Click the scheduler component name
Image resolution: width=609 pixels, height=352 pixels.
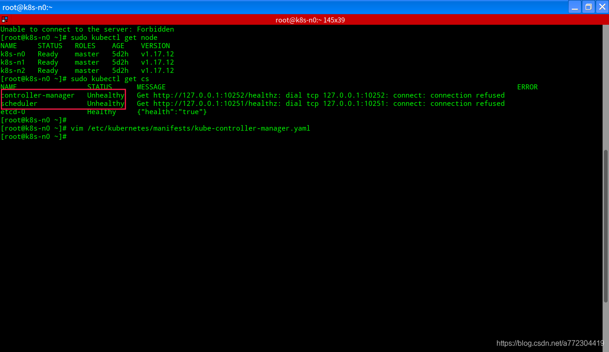(19, 104)
